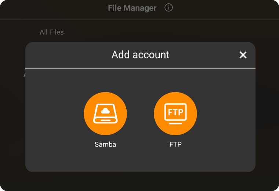Viewport: 279px width, 191px height.
Task: Choose FTP as the account type
Action: (175, 113)
